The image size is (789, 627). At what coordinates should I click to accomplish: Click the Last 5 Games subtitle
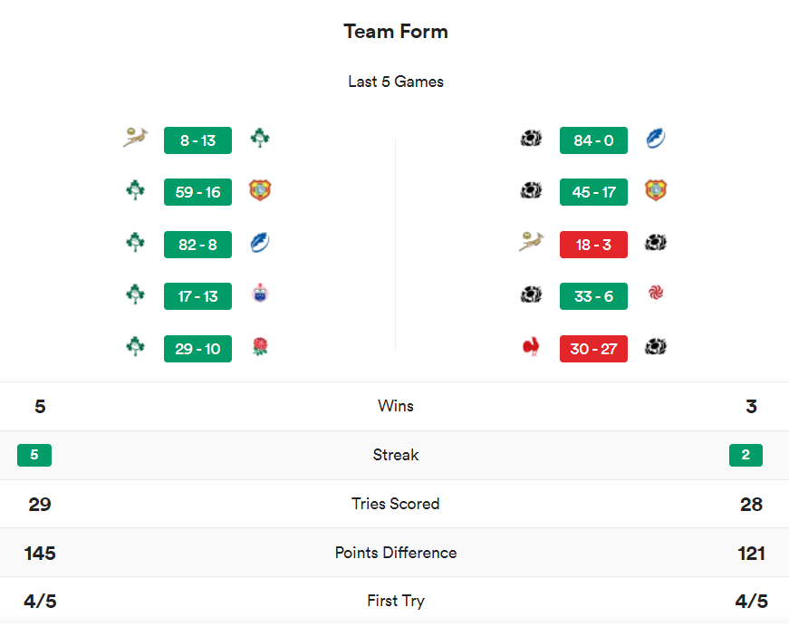pyautogui.click(x=396, y=82)
